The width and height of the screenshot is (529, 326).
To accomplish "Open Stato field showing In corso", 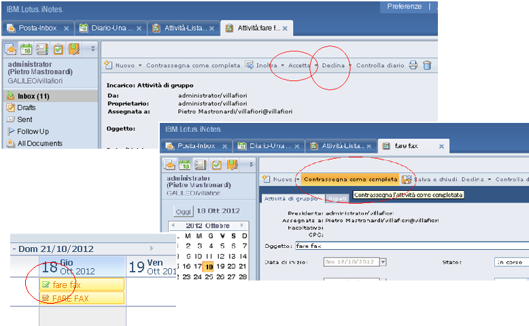I will point(511,262).
